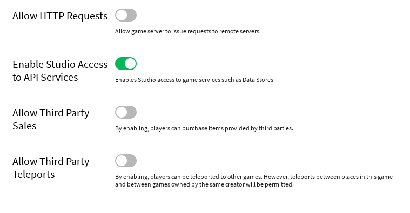This screenshot has height=213, width=410.
Task: Click the words "Data Stores" in the description
Action: (258, 80)
